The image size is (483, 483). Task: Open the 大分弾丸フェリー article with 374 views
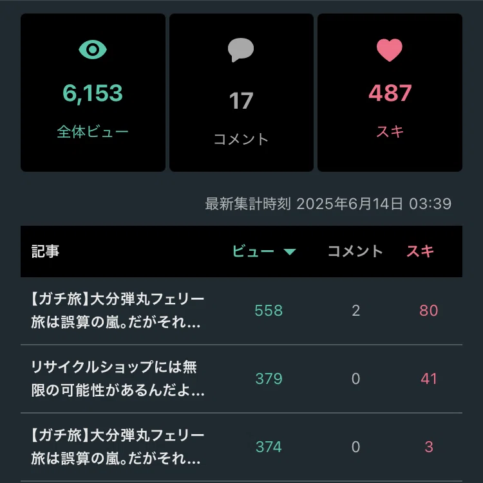pyautogui.click(x=117, y=447)
